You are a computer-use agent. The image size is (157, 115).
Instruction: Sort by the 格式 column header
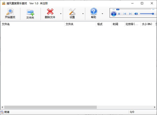coord(104,24)
